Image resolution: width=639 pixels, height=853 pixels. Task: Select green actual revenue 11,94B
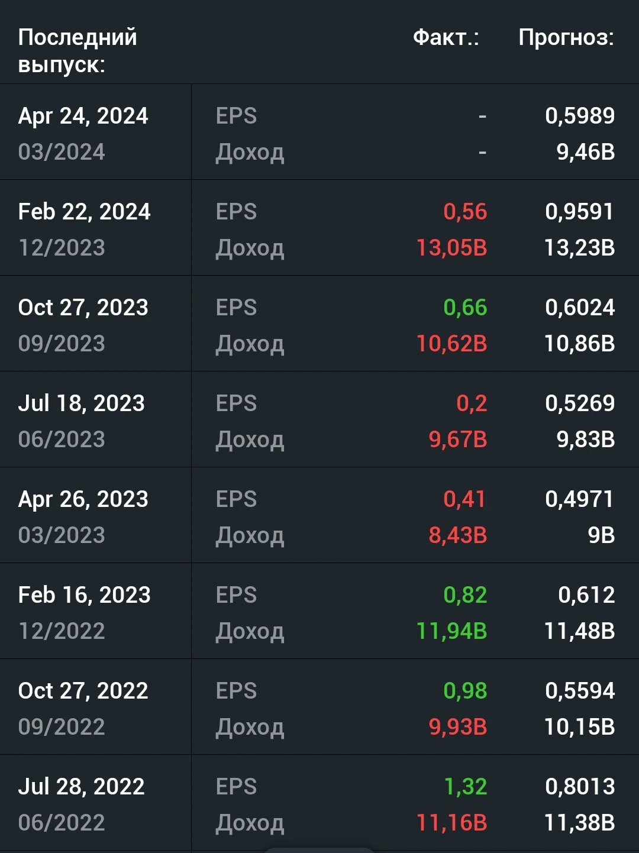(x=452, y=631)
